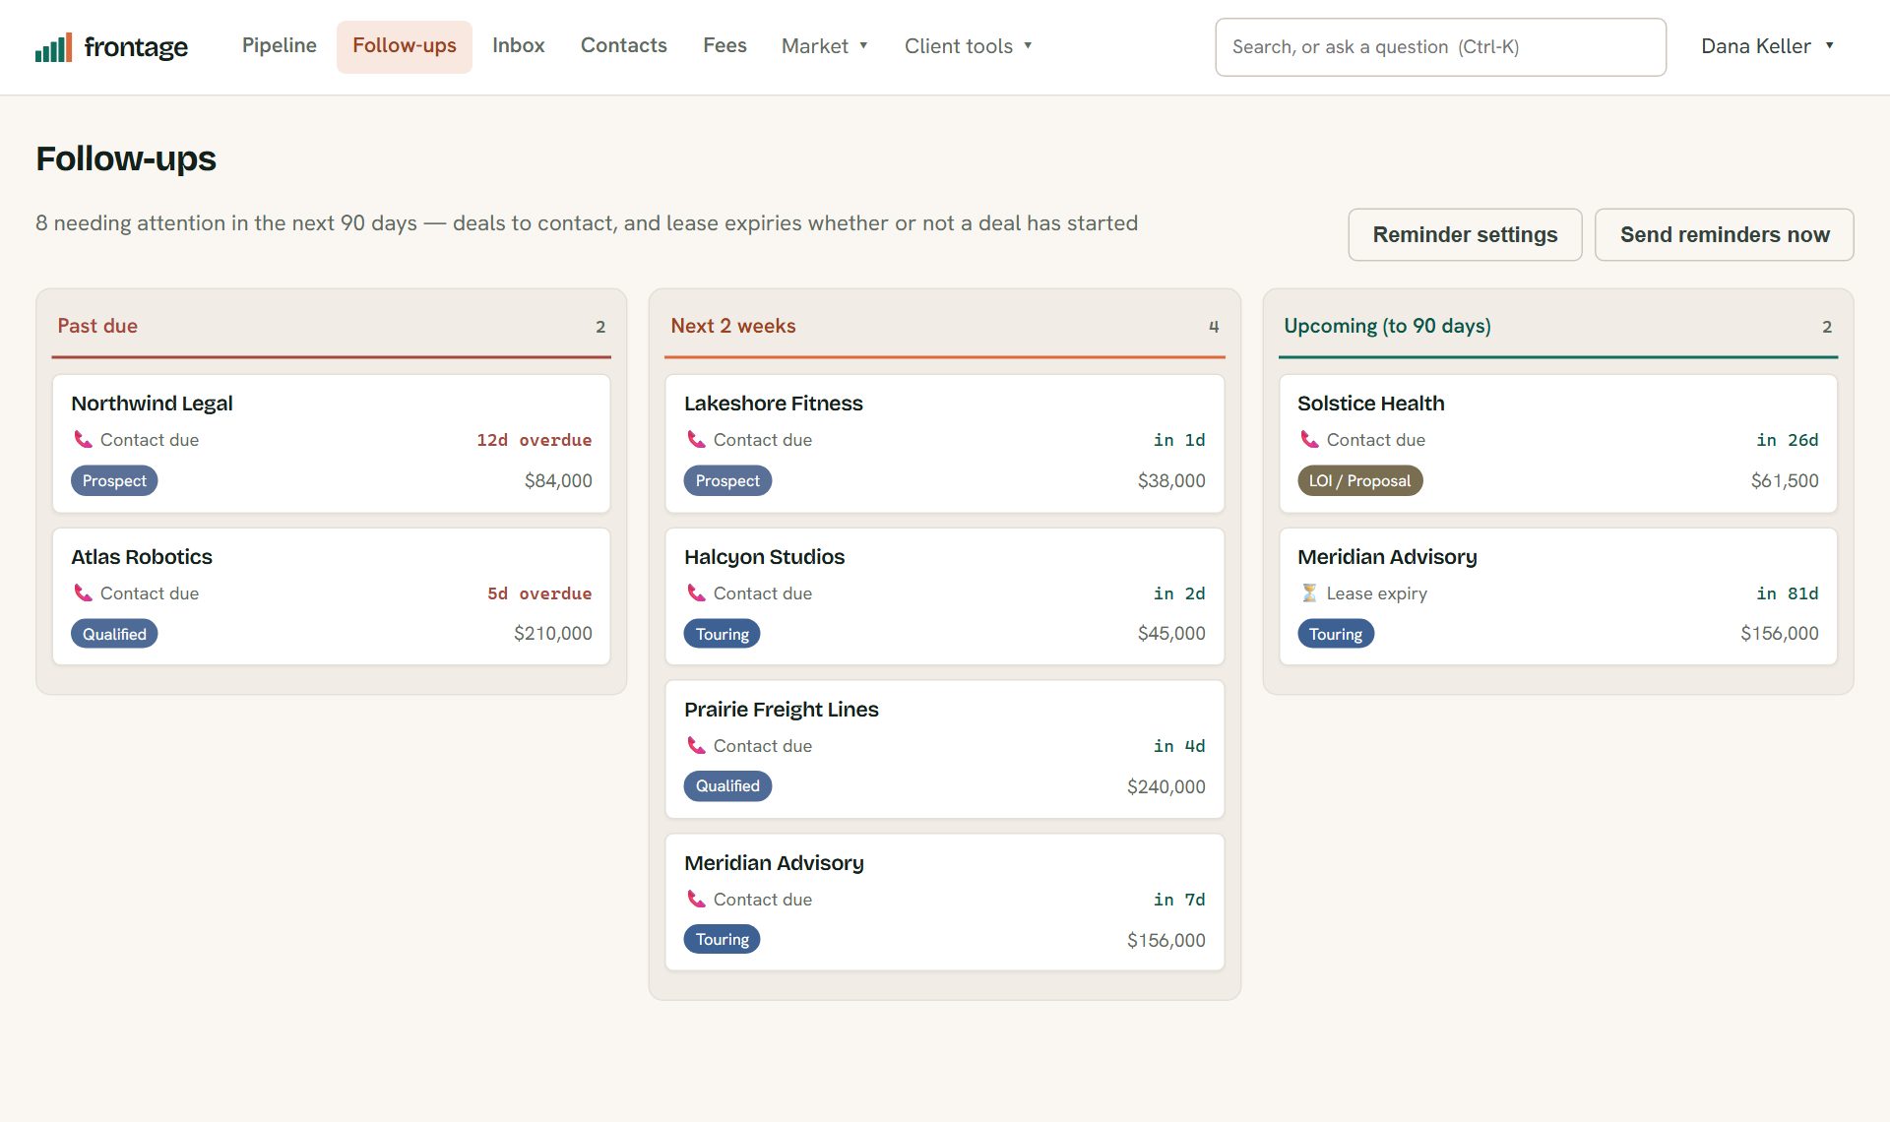Click the frontage logo bar-chart icon
The width and height of the screenshot is (1890, 1122).
[x=53, y=47]
